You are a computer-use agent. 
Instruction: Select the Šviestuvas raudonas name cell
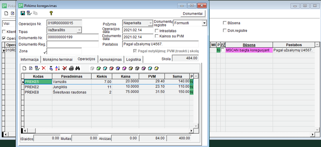(72, 92)
